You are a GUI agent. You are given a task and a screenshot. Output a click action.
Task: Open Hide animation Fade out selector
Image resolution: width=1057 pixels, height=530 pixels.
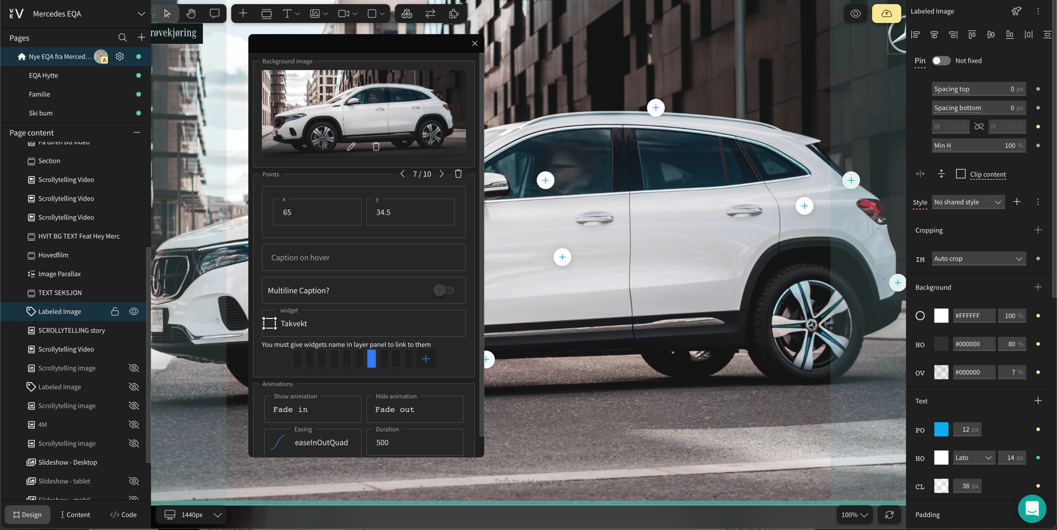pyautogui.click(x=415, y=410)
